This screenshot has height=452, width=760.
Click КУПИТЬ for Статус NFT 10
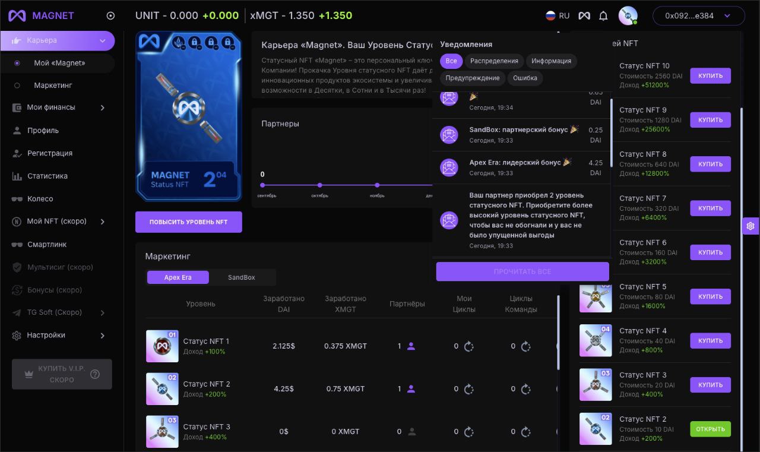click(710, 76)
